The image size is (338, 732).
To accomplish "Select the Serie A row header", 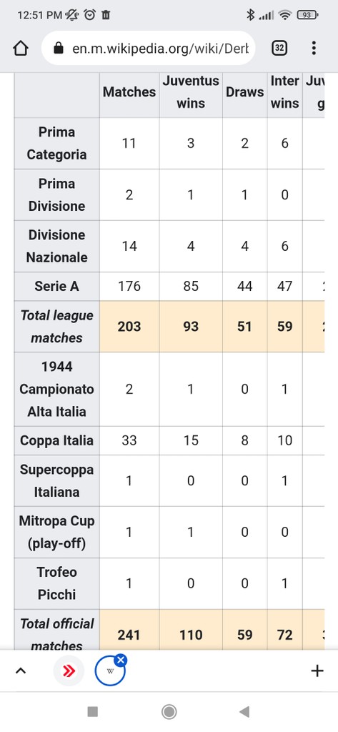I will (56, 286).
